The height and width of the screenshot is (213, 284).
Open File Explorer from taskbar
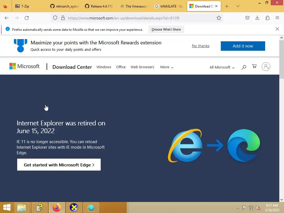[22, 207]
